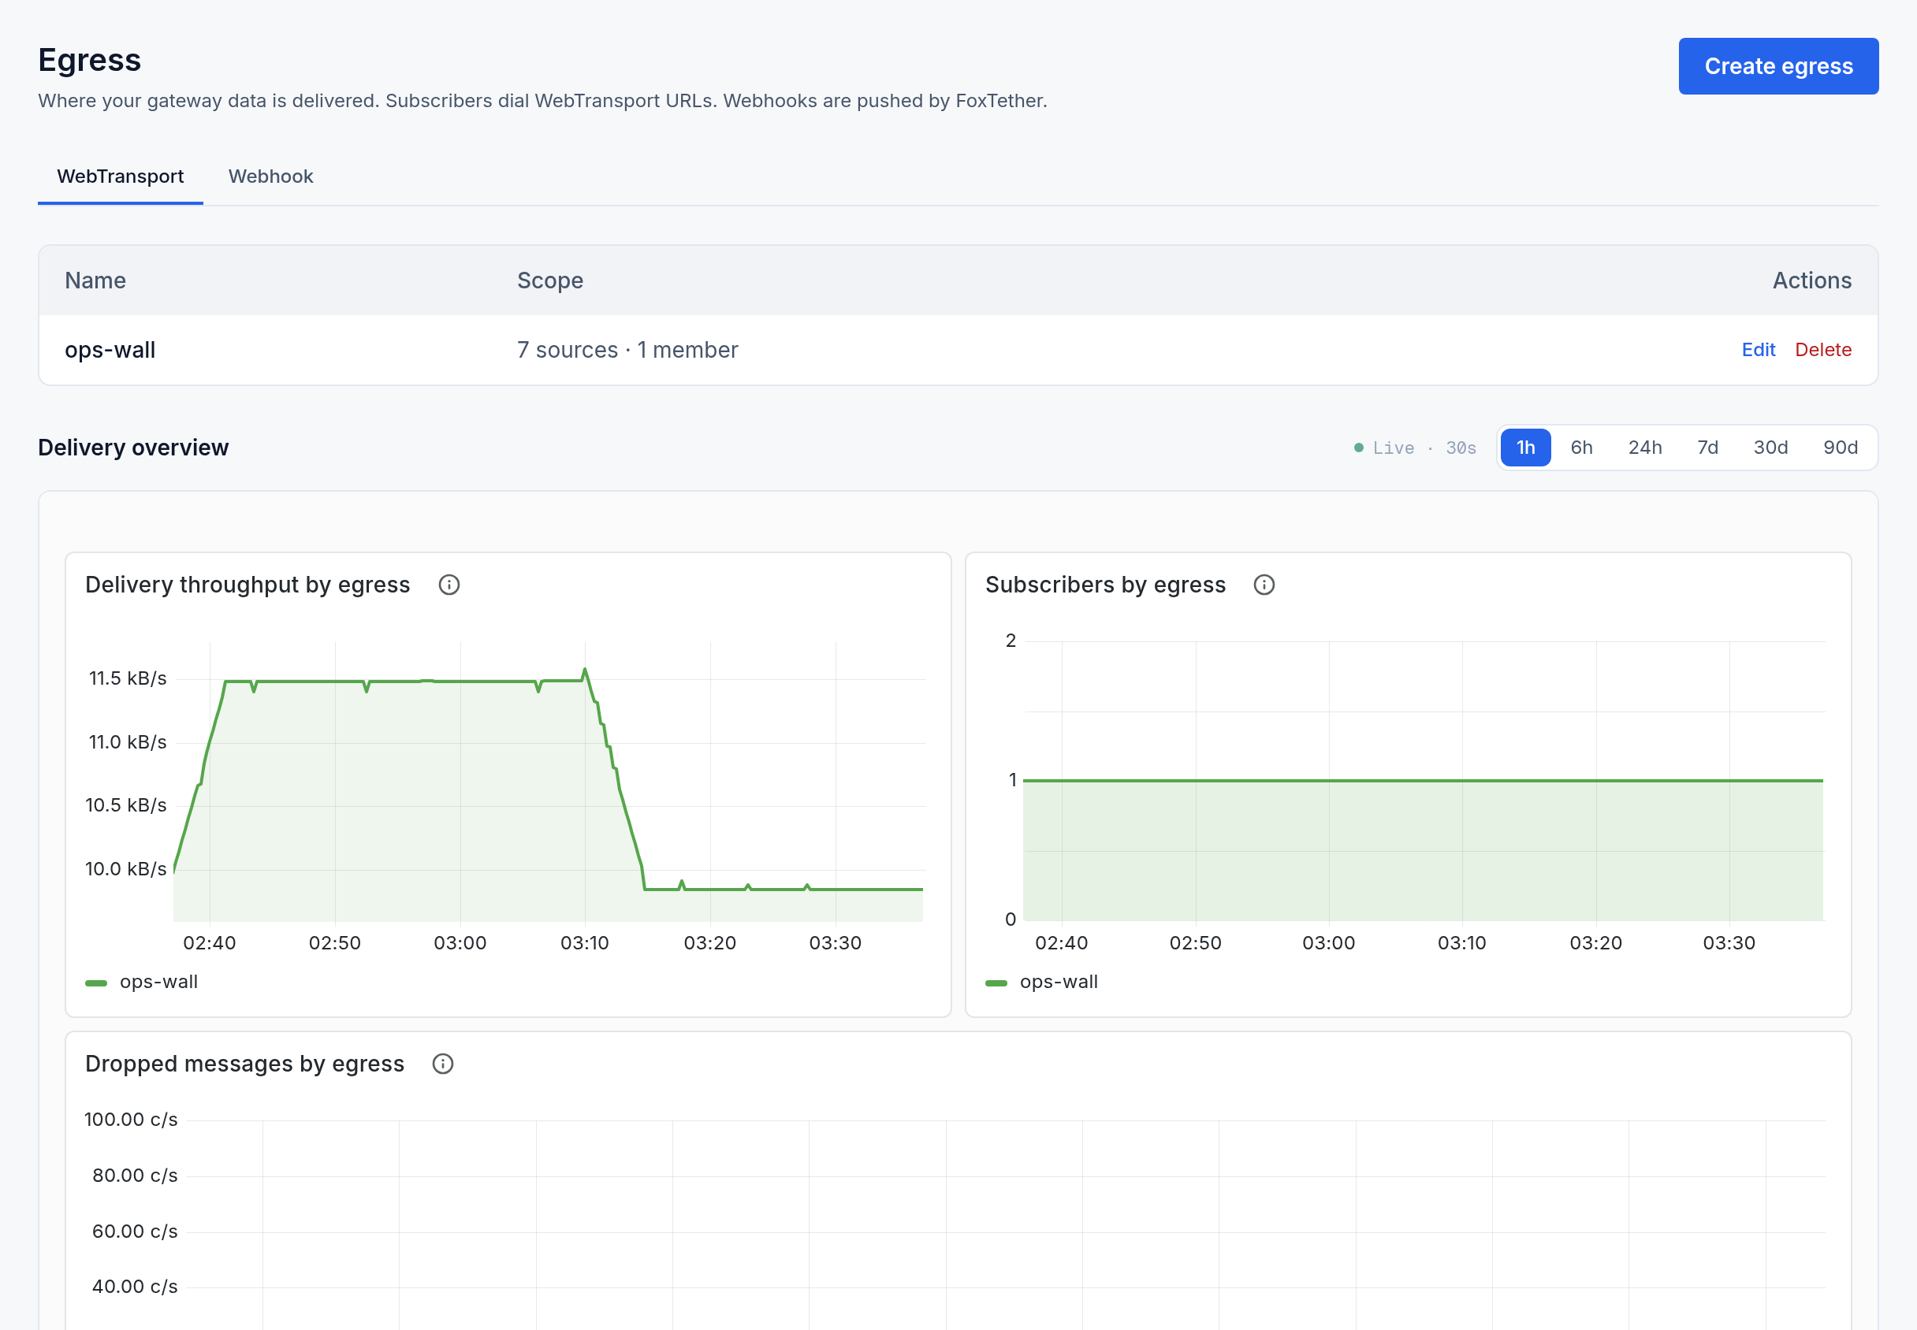Image resolution: width=1917 pixels, height=1330 pixels.
Task: Click the Delivery overview heading
Action: pos(133,448)
